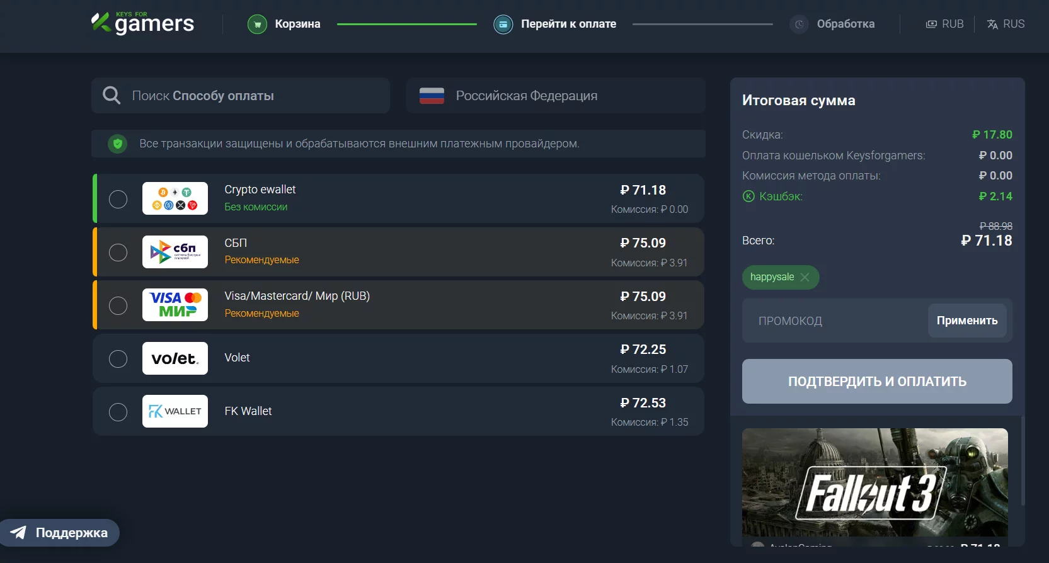Choose the Volet payment radio button
The height and width of the screenshot is (563, 1049).
pyautogui.click(x=118, y=359)
